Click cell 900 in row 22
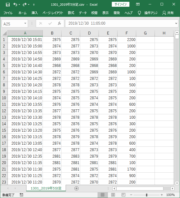Screen dimensions: 180x198 [127, 176]
